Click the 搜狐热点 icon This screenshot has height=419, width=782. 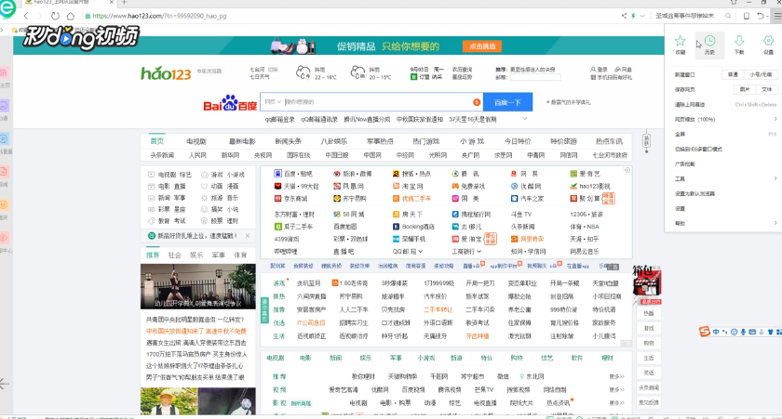tap(396, 174)
